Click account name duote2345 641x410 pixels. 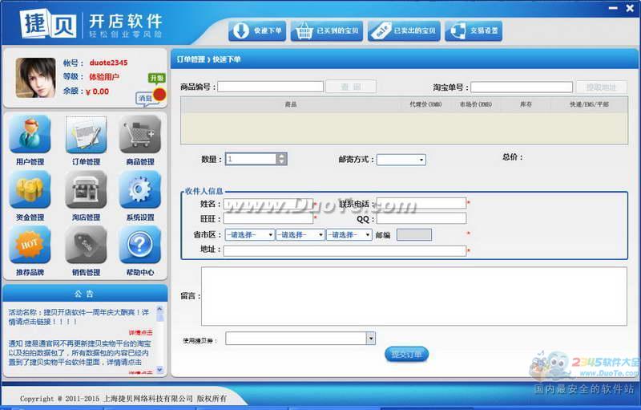pos(108,63)
